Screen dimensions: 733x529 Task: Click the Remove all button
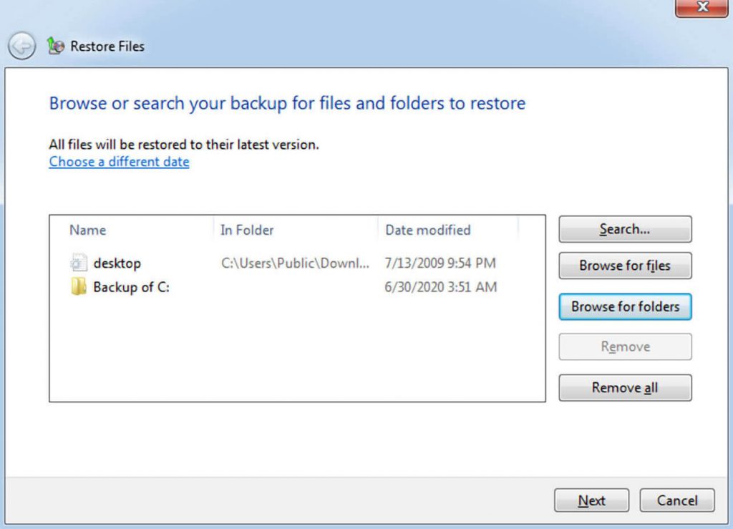point(624,387)
